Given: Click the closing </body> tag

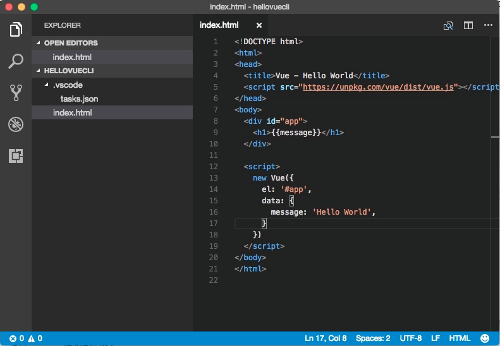Looking at the screenshot, I should pos(250,258).
